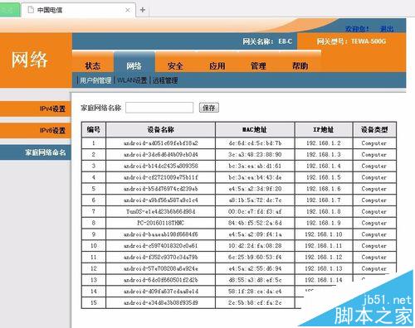This screenshot has height=328, width=415.
Task: Go to WLAN设置 submenu
Action: (x=132, y=80)
